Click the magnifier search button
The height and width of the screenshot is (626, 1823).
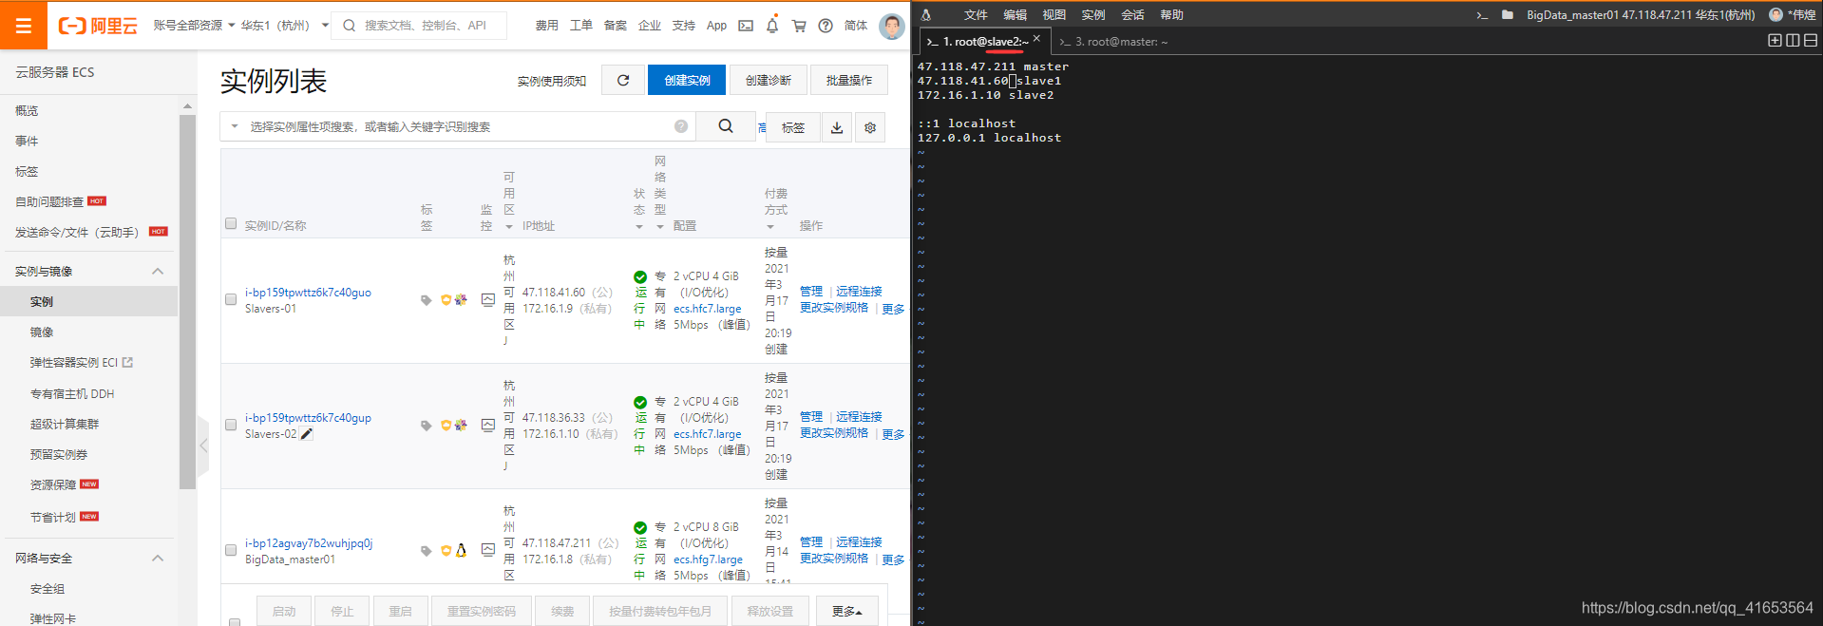tap(726, 126)
